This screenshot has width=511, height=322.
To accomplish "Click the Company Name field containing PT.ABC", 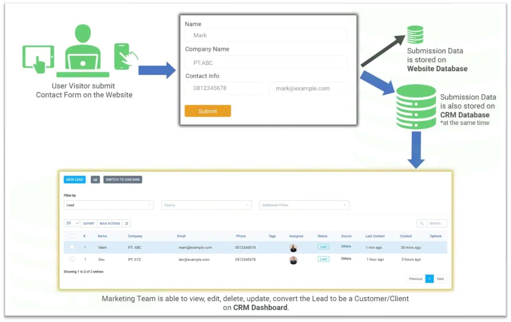I will click(266, 63).
